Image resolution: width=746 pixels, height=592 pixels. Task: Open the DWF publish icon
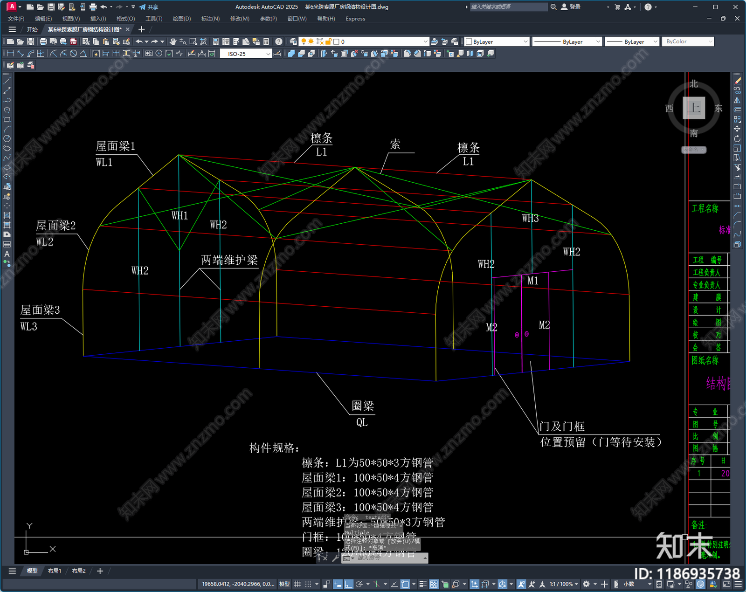tap(73, 41)
